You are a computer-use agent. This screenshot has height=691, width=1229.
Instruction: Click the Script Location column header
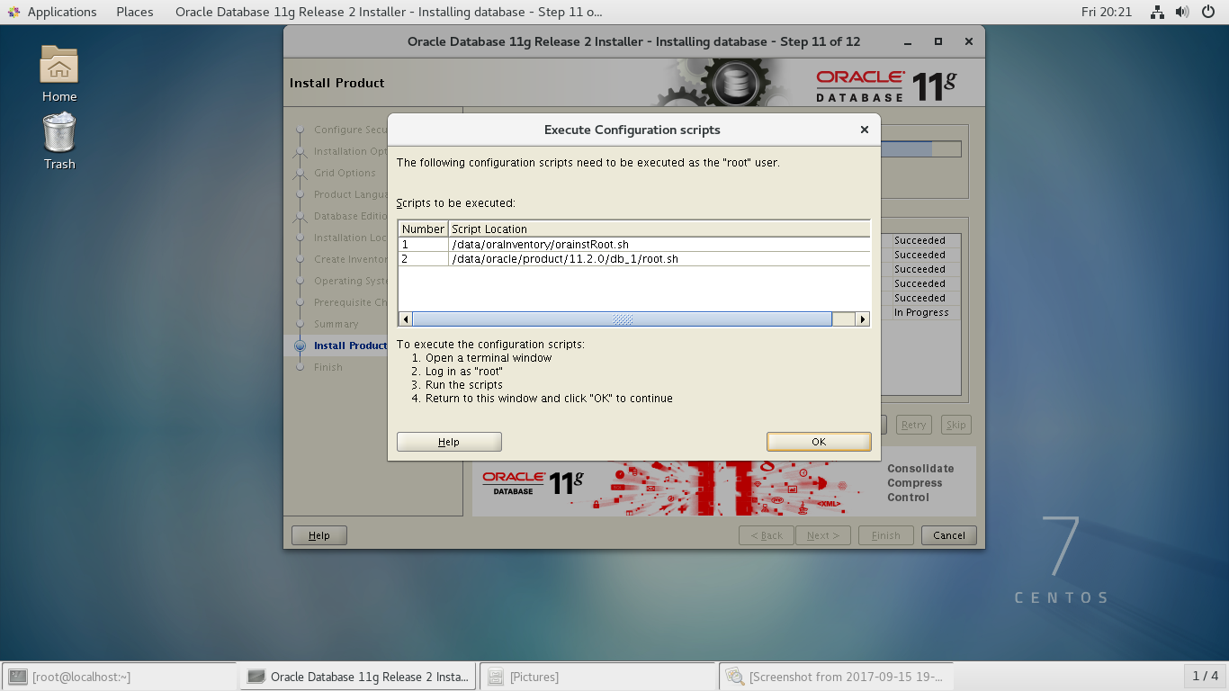(659, 229)
